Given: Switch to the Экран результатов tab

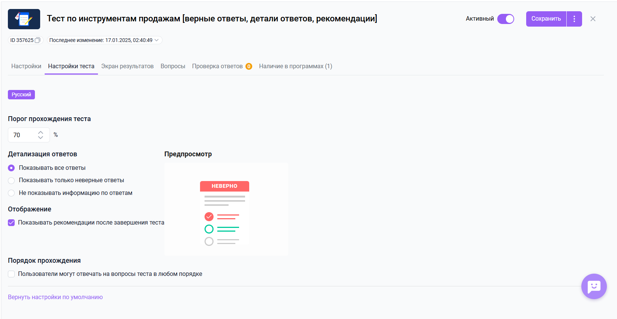Looking at the screenshot, I should (x=127, y=66).
